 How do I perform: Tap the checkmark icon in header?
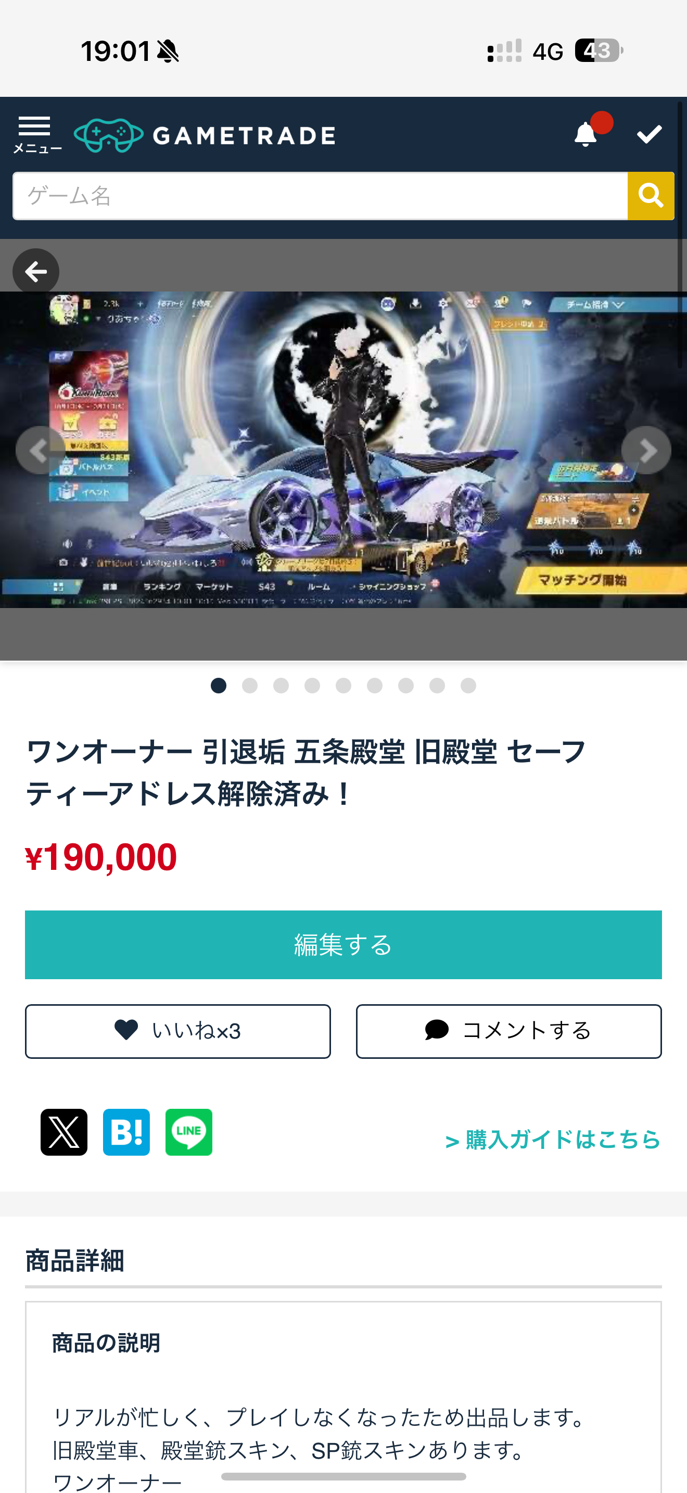[x=649, y=134]
